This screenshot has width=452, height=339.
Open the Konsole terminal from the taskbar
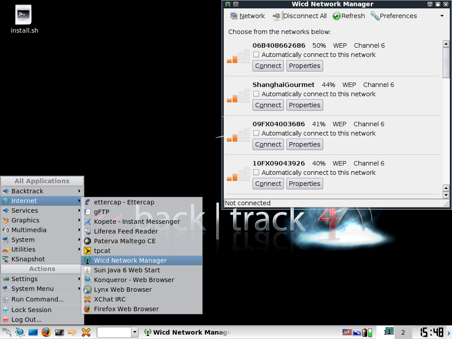(x=59, y=332)
